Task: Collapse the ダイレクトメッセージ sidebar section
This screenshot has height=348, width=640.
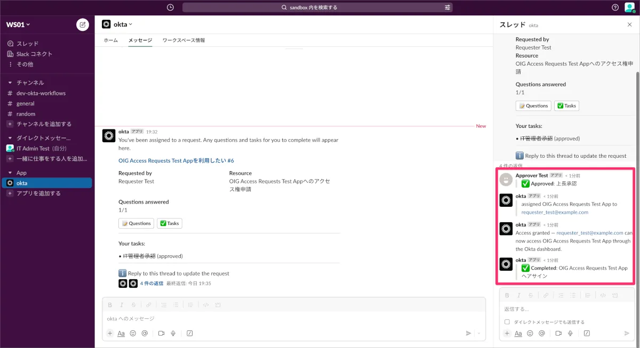Action: 10,138
